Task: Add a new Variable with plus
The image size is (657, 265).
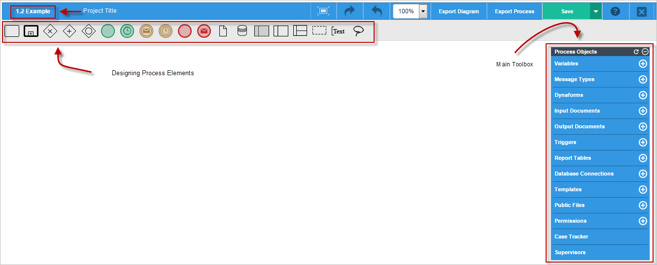Action: click(643, 63)
